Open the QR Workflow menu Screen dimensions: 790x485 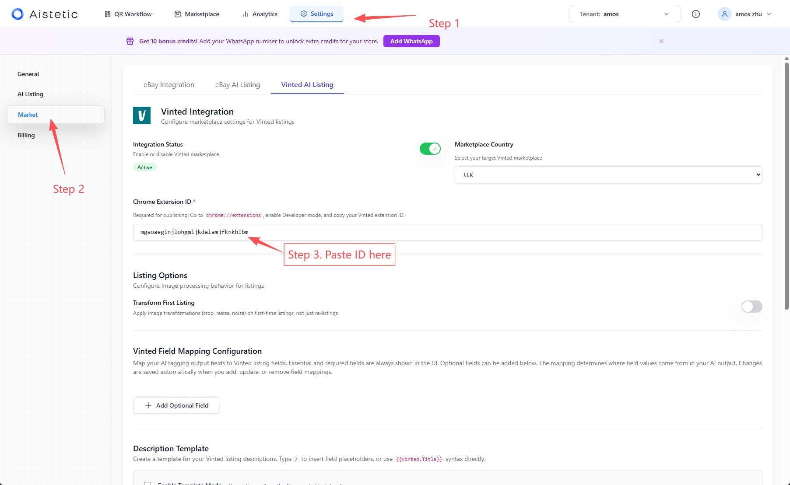coord(128,14)
